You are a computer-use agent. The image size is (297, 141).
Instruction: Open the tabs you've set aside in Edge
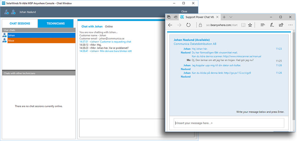[x=169, y=17]
